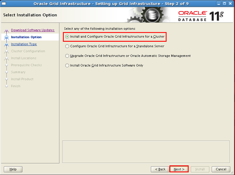Open the Help button

tap(13, 169)
